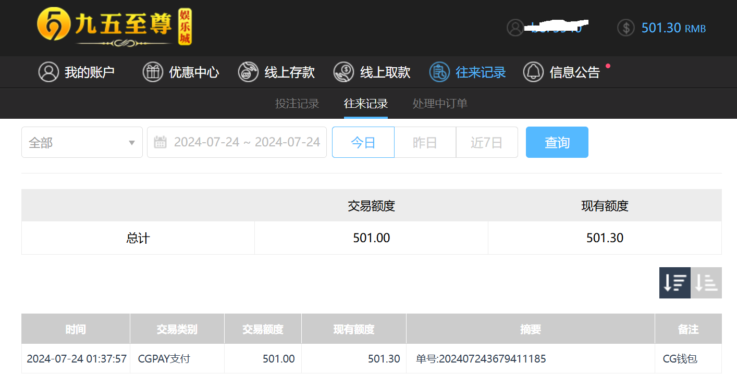Image resolution: width=737 pixels, height=387 pixels.
Task: Click the 九五至尊 logo
Action: (x=114, y=26)
